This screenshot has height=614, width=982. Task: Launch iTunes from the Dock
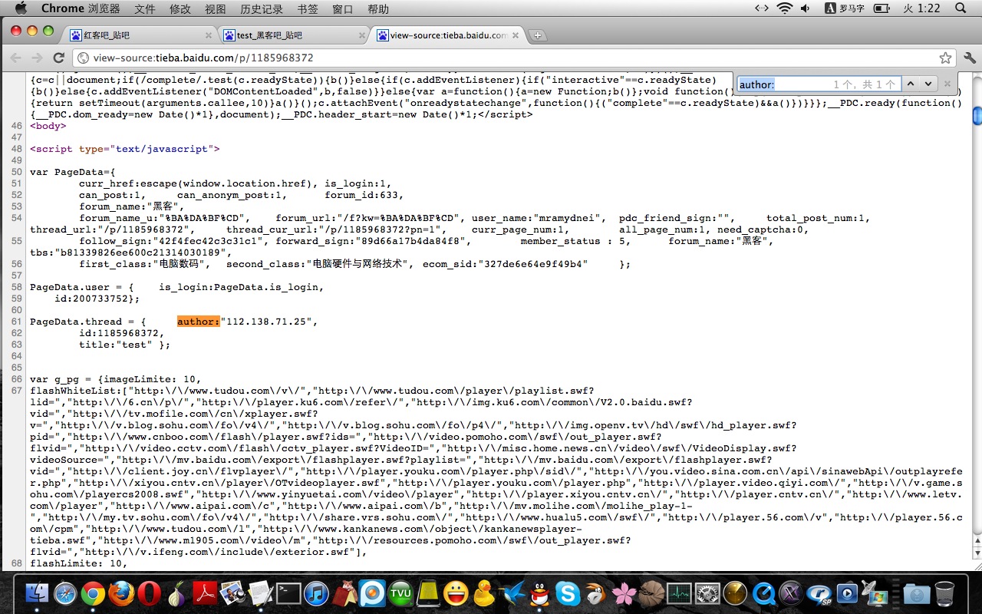point(316,593)
